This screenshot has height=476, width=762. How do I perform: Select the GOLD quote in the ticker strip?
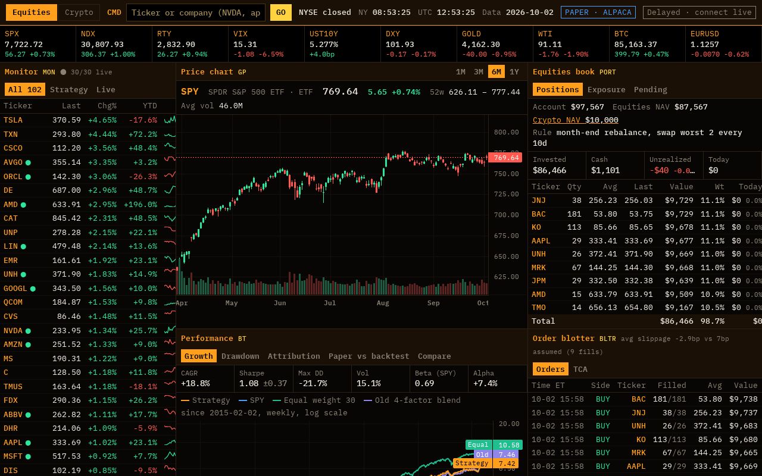click(x=495, y=44)
